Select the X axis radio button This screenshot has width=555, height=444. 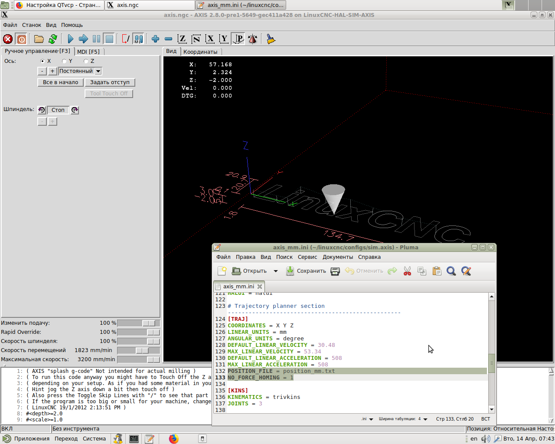pyautogui.click(x=42, y=61)
